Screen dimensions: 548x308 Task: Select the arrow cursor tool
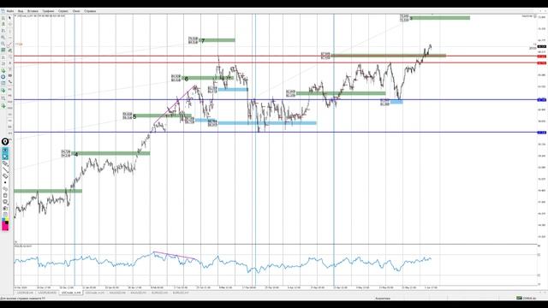(x=9, y=17)
